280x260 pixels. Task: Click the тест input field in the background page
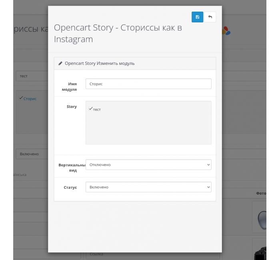pyautogui.click(x=32, y=76)
